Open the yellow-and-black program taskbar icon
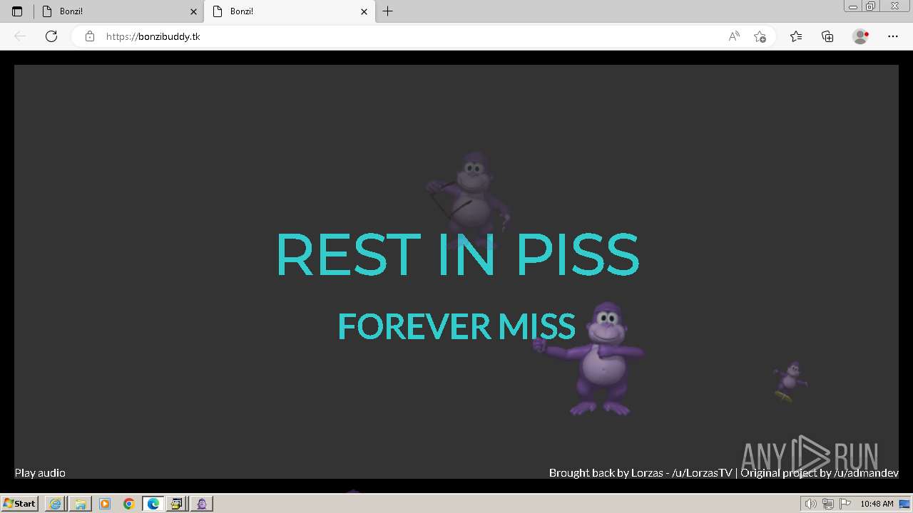The image size is (913, 513). [177, 504]
